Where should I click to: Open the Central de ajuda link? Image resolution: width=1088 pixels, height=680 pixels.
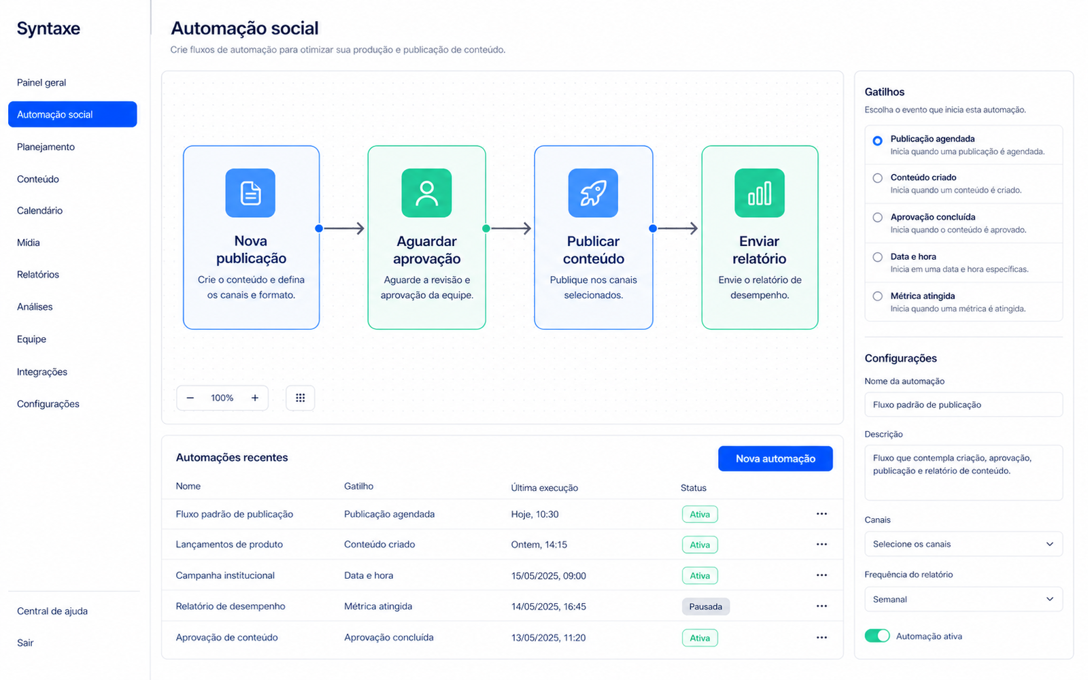[x=52, y=611]
